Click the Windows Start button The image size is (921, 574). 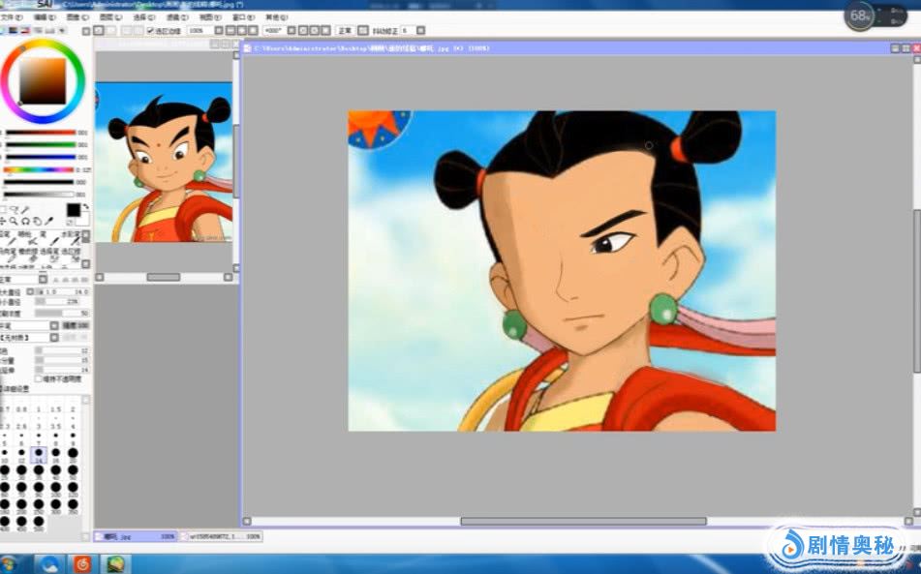tap(9, 563)
